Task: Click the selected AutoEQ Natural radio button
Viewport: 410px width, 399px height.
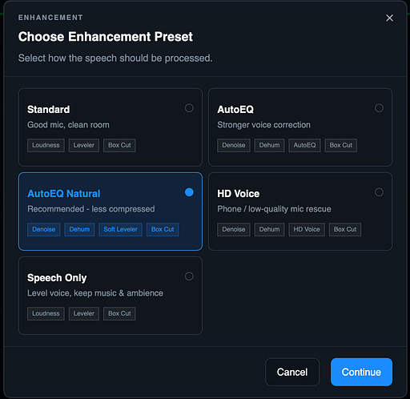Action: click(189, 192)
